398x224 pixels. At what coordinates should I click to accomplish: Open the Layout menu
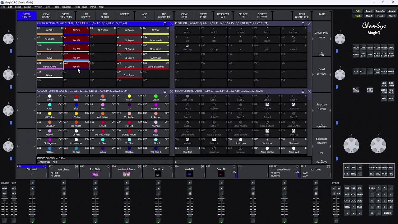click(28, 7)
